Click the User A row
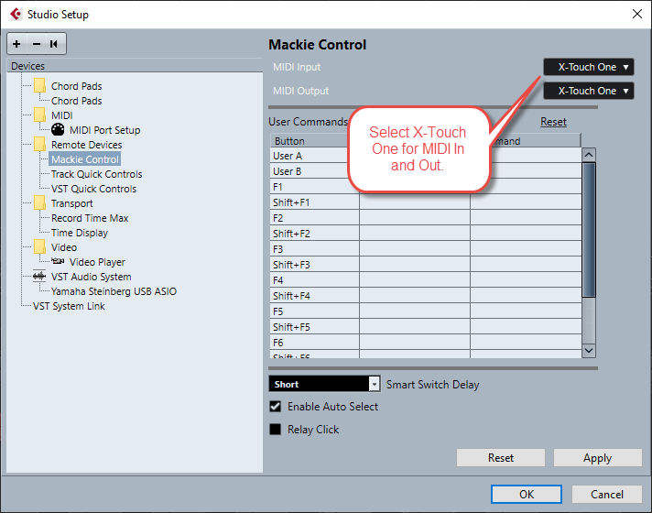652x513 pixels. tap(426, 156)
